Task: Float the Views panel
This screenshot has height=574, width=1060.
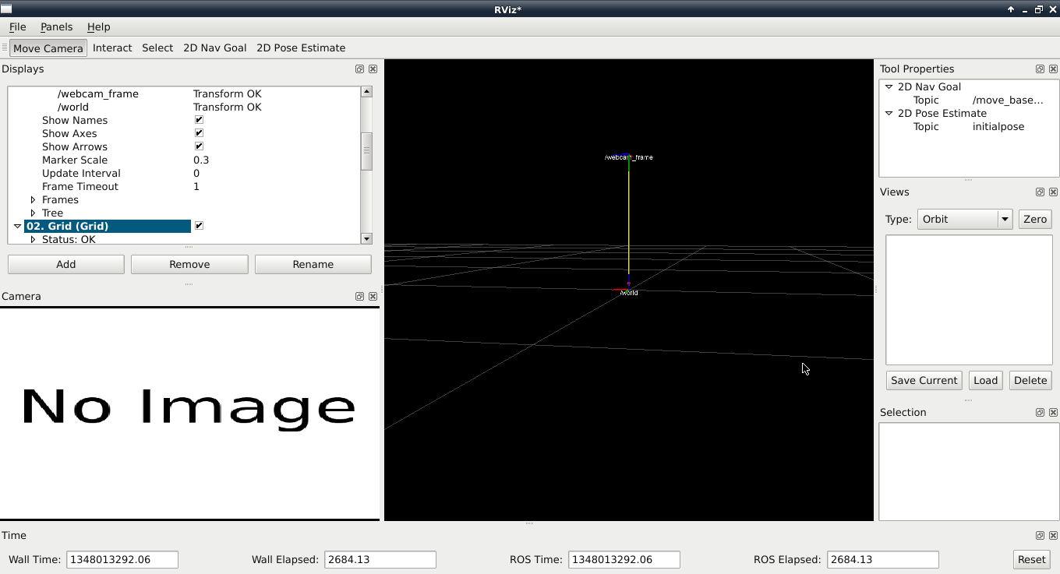Action: 1040,192
